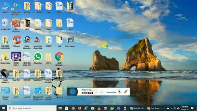
Task: Open the network status tray icon
Action: click(x=171, y=108)
